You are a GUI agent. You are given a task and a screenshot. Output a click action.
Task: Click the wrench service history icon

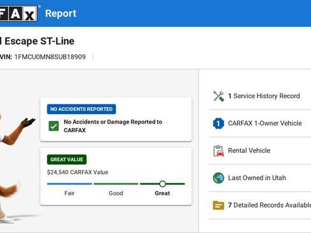coord(219,96)
